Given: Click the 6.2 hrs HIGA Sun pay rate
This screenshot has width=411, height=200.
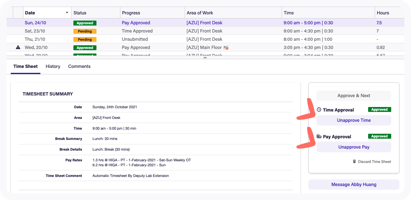Looking at the screenshot, I should pyautogui.click(x=129, y=165).
